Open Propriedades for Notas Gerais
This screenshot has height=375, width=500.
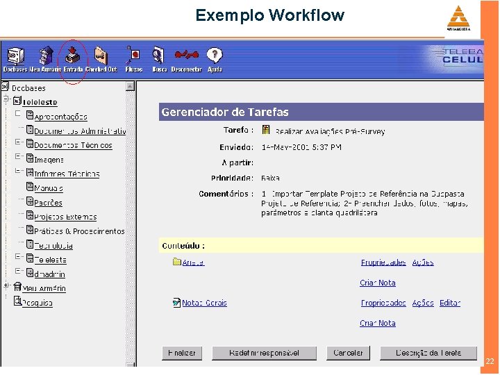tap(383, 303)
